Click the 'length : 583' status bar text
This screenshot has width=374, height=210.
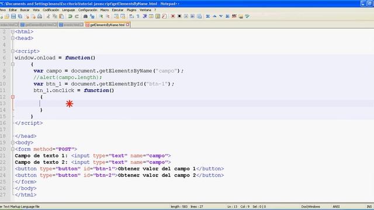pos(179,206)
